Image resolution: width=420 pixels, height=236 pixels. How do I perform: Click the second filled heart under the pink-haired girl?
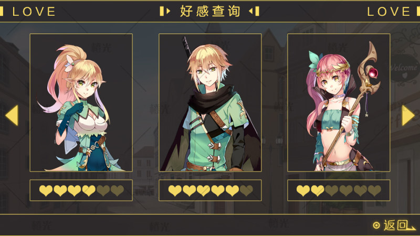click(x=318, y=190)
